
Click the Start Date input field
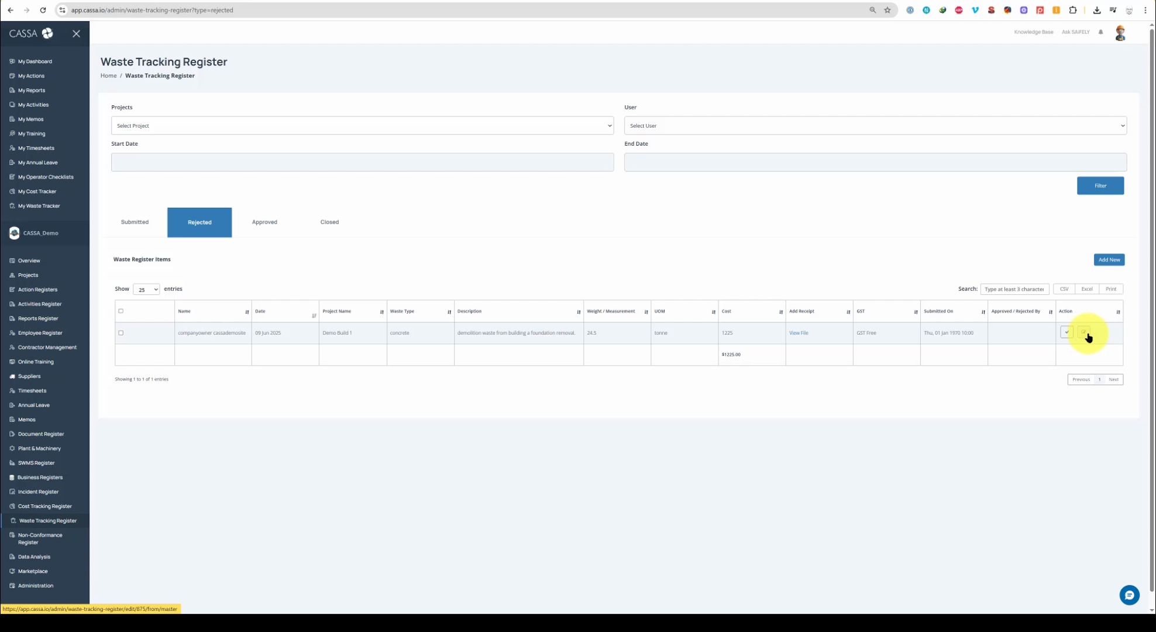coord(362,162)
